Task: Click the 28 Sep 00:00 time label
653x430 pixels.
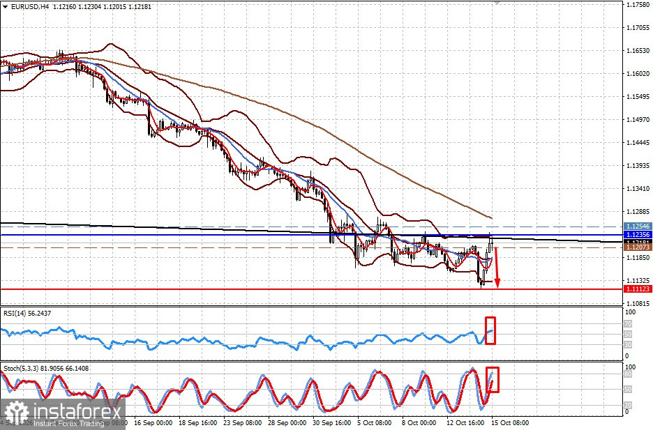Action: pos(287,423)
